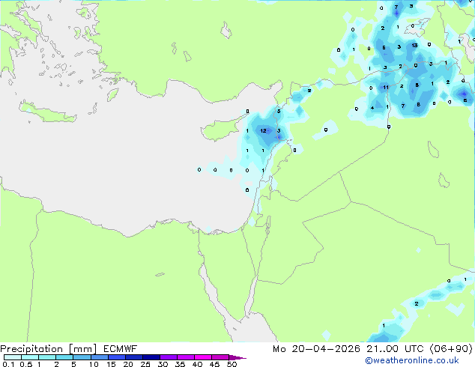Click the legend label '0.1'
The width and height of the screenshot is (475, 367).
pyautogui.click(x=8, y=364)
